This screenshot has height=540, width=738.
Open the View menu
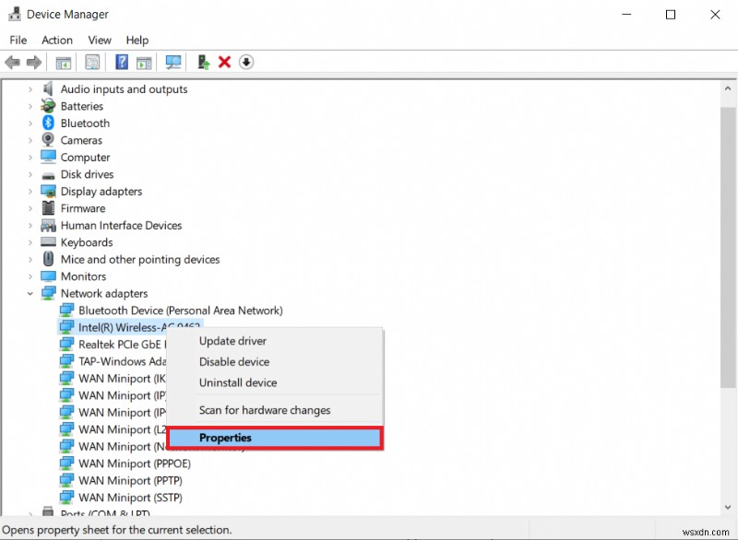99,40
